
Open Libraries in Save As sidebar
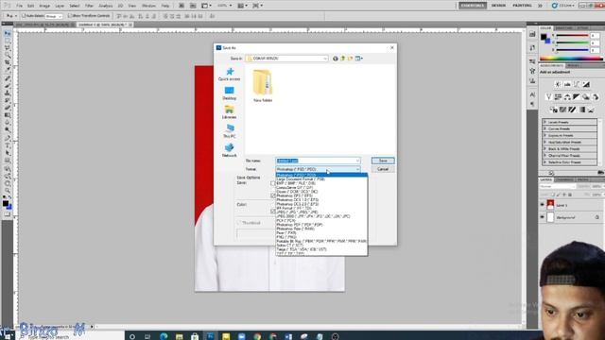[x=229, y=112]
